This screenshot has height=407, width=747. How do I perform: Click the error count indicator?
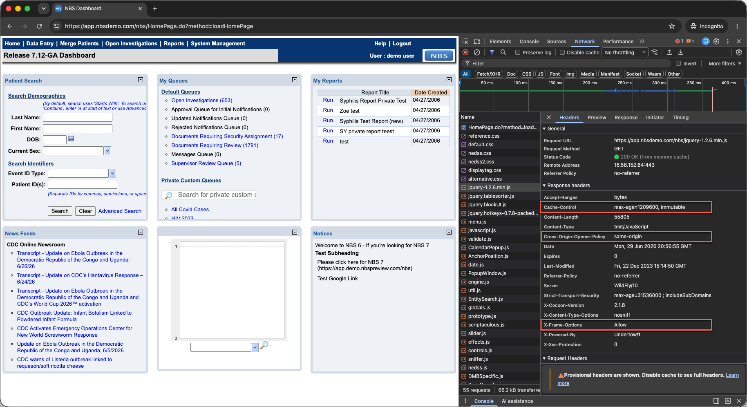point(679,41)
